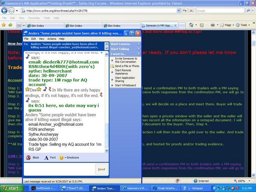Click Start Remote Assistance
Screen dimensions: 256x192
[123, 72]
